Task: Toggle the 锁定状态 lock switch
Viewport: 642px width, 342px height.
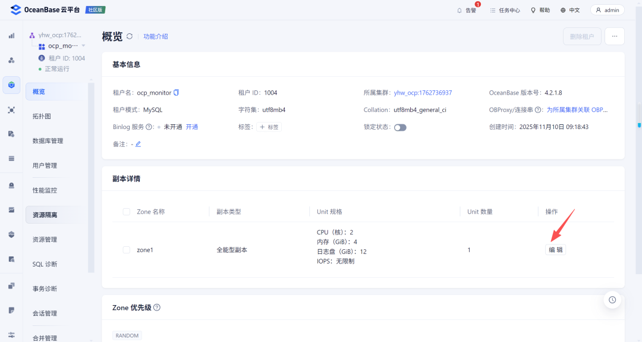Action: click(x=400, y=127)
